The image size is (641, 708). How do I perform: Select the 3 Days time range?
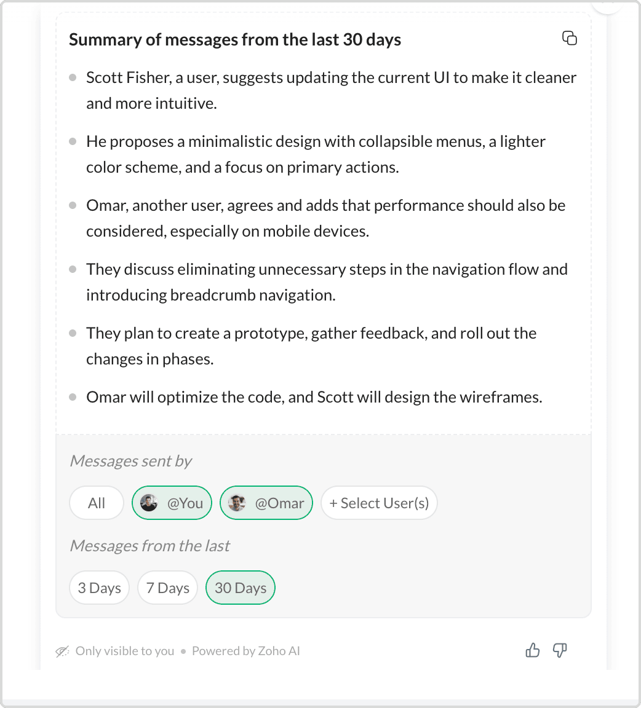(99, 588)
